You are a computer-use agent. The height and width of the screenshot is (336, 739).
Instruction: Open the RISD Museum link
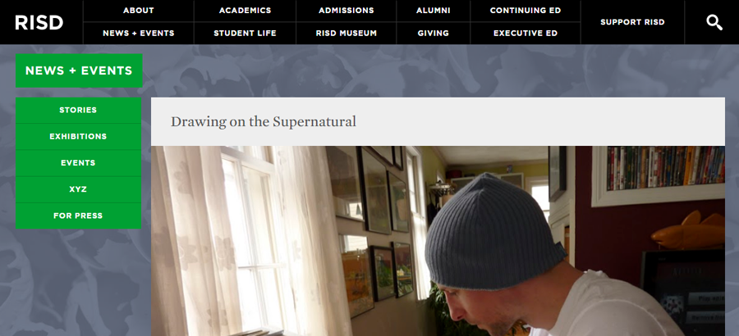tap(346, 34)
